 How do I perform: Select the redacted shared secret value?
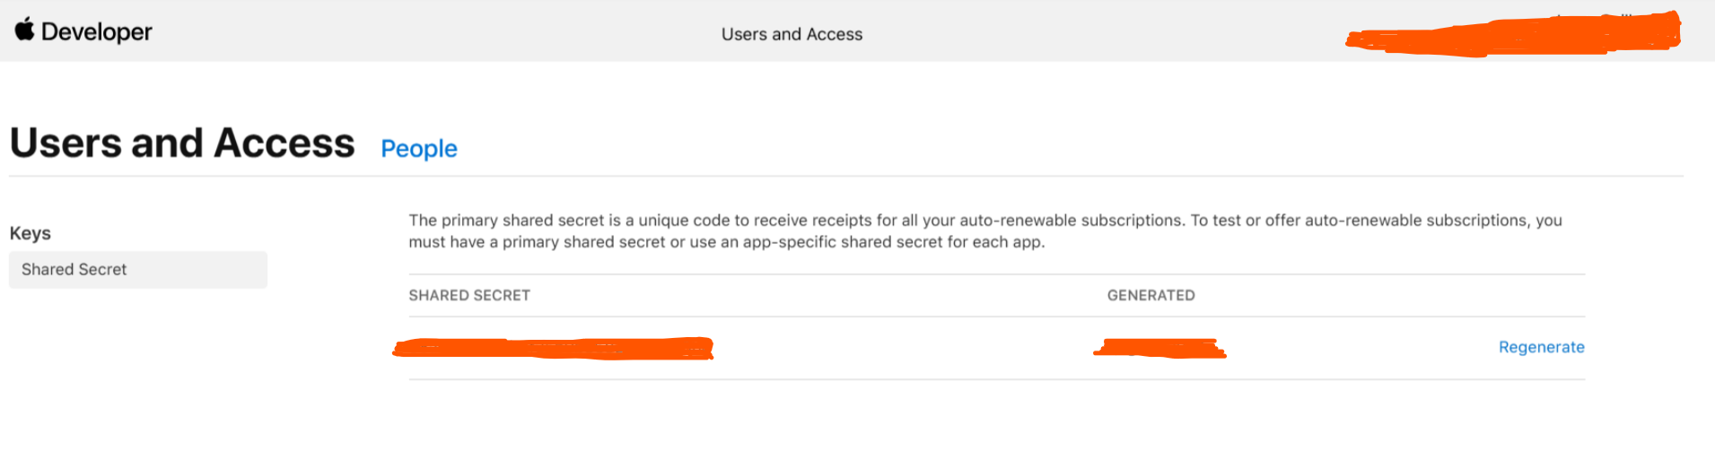(553, 348)
